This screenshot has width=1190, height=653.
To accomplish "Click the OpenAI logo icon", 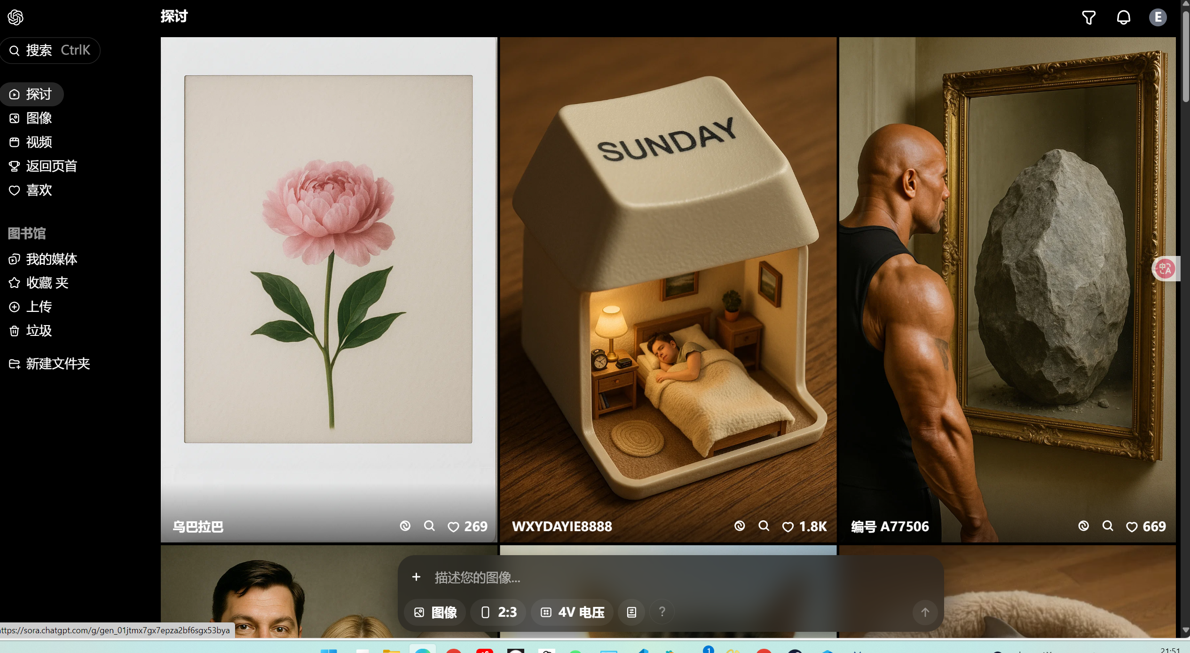I will tap(16, 17).
